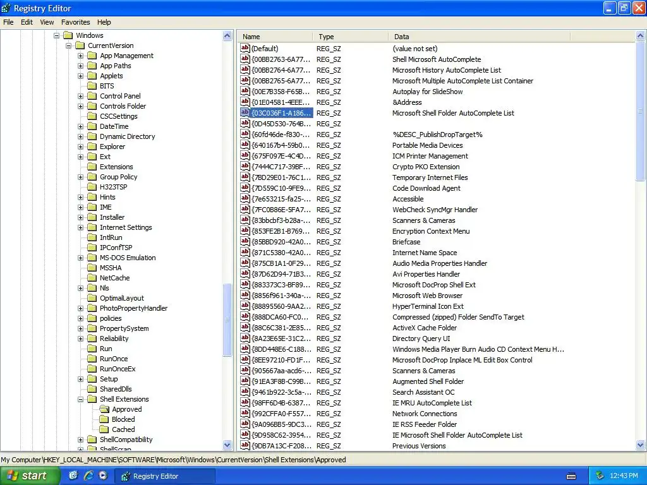Screen dimensions: 647x485
Task: Open the Edit menu
Action: (x=27, y=22)
